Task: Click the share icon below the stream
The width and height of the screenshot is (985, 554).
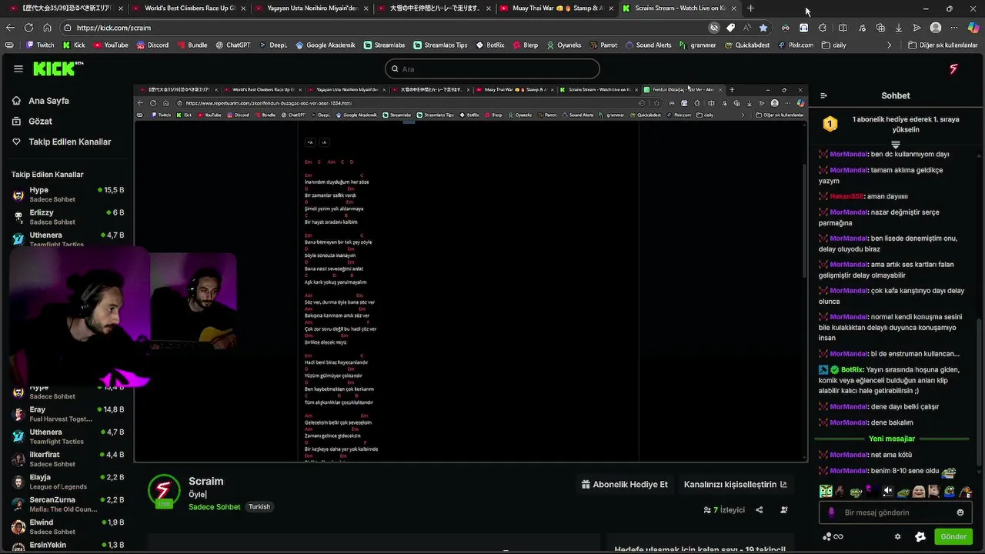Action: [760, 509]
